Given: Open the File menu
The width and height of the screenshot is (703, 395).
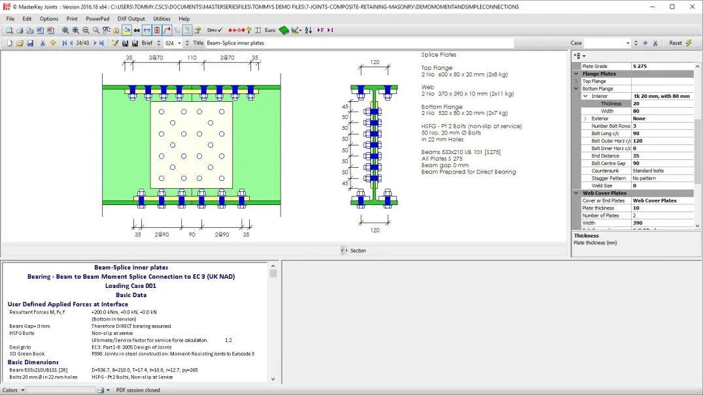Looking at the screenshot, I should 10,19.
